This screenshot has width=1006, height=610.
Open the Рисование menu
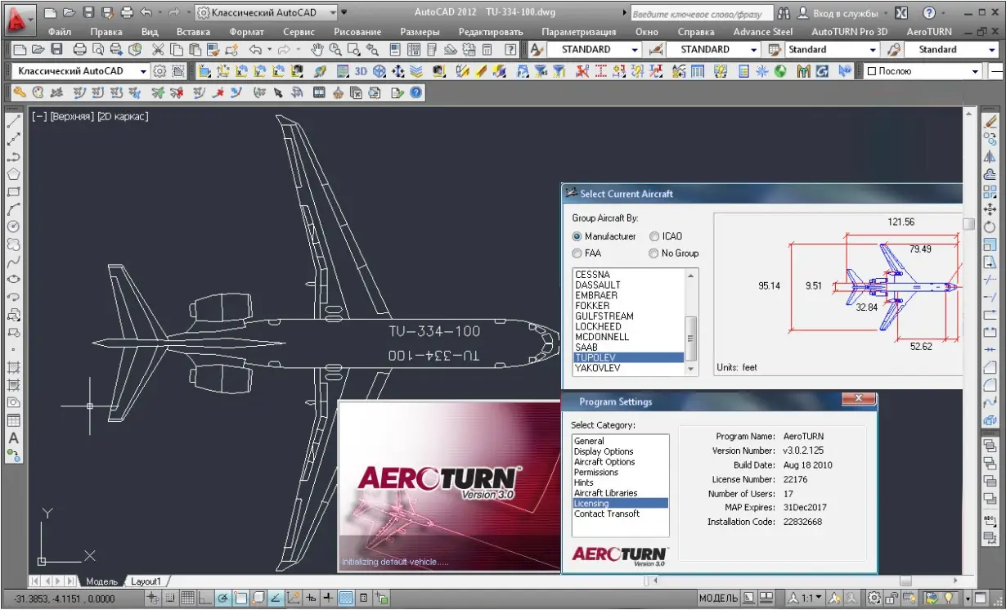click(357, 32)
